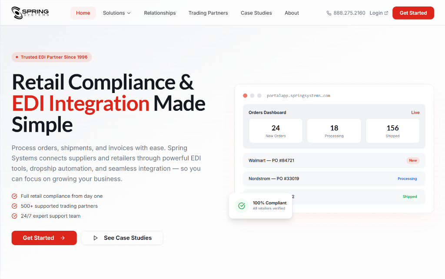
Task: Click the Spring Systems logo
Action: [30, 13]
